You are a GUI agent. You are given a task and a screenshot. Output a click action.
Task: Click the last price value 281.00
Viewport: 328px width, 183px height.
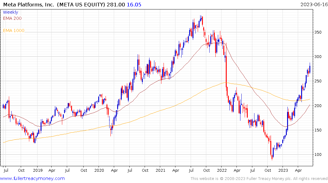tap(116, 5)
